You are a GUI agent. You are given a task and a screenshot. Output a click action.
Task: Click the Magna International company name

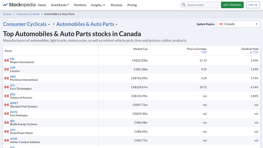click(x=22, y=62)
